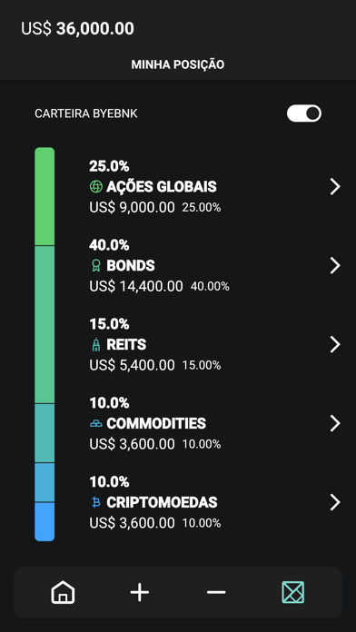Open the teal portfolio icon in the bottom bar

tap(292, 592)
